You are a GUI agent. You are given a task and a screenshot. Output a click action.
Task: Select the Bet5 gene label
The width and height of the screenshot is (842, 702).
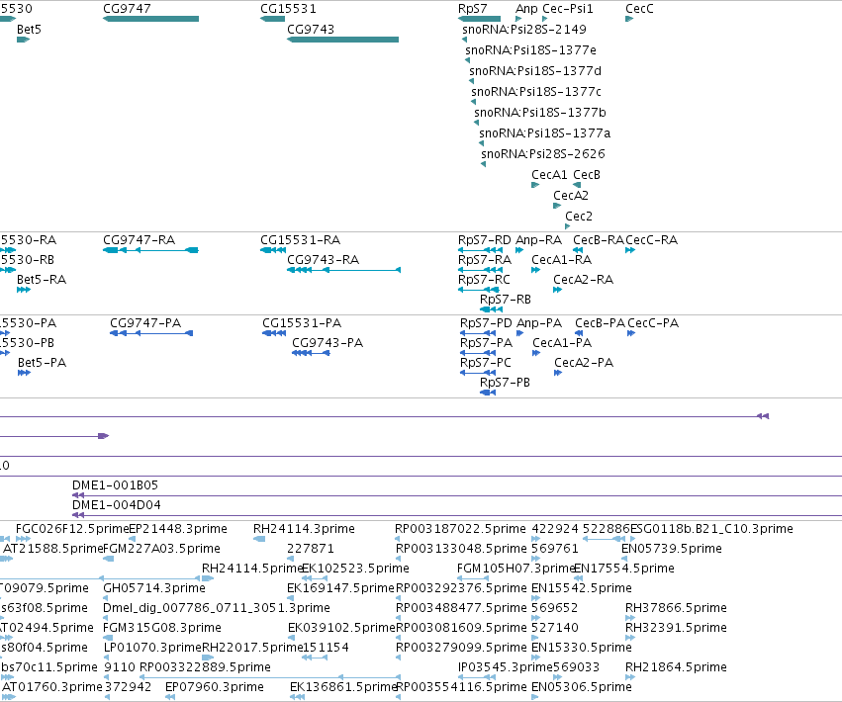[29, 30]
